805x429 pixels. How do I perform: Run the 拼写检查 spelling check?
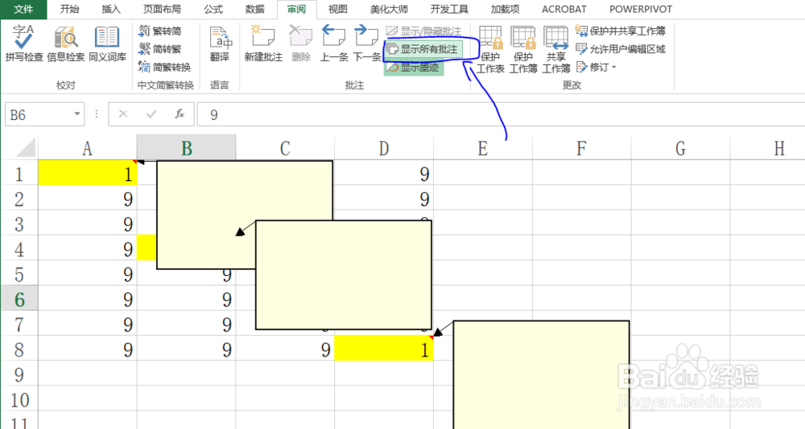(x=23, y=43)
